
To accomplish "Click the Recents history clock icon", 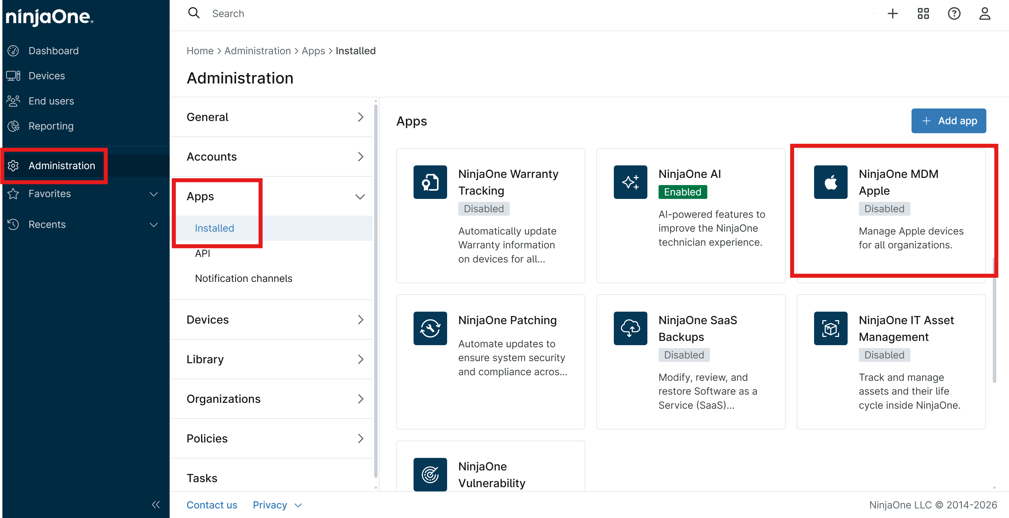I will [13, 224].
